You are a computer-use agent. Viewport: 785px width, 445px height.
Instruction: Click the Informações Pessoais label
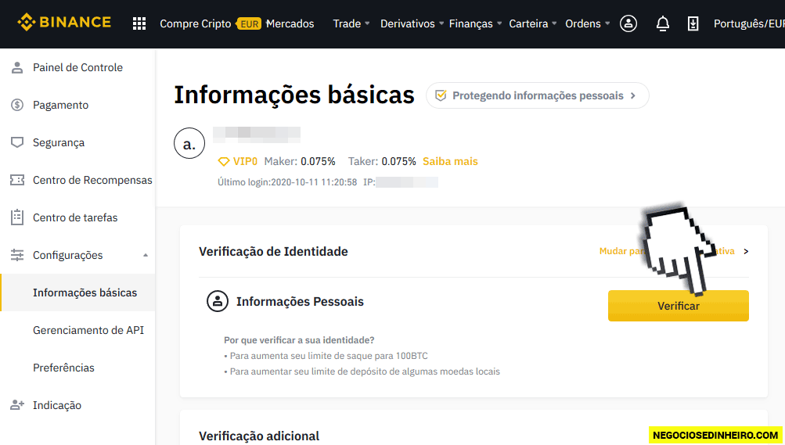tap(300, 302)
